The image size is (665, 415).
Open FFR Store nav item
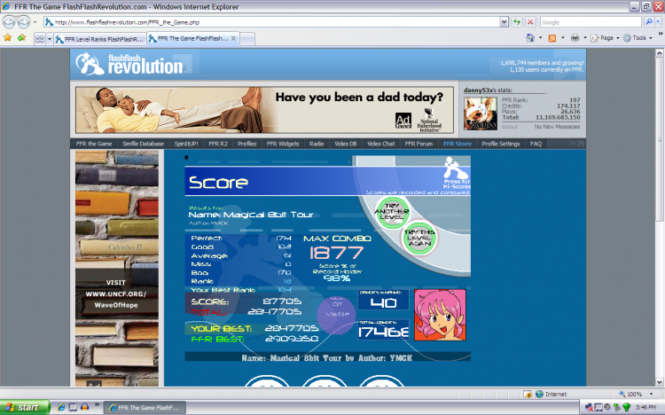458,144
